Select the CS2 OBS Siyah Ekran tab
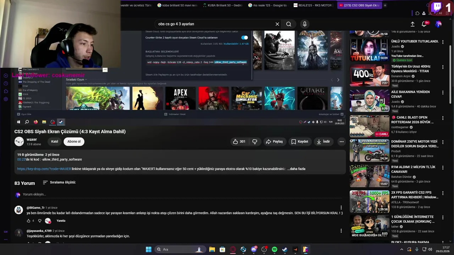The image size is (454, 255). pos(359,5)
